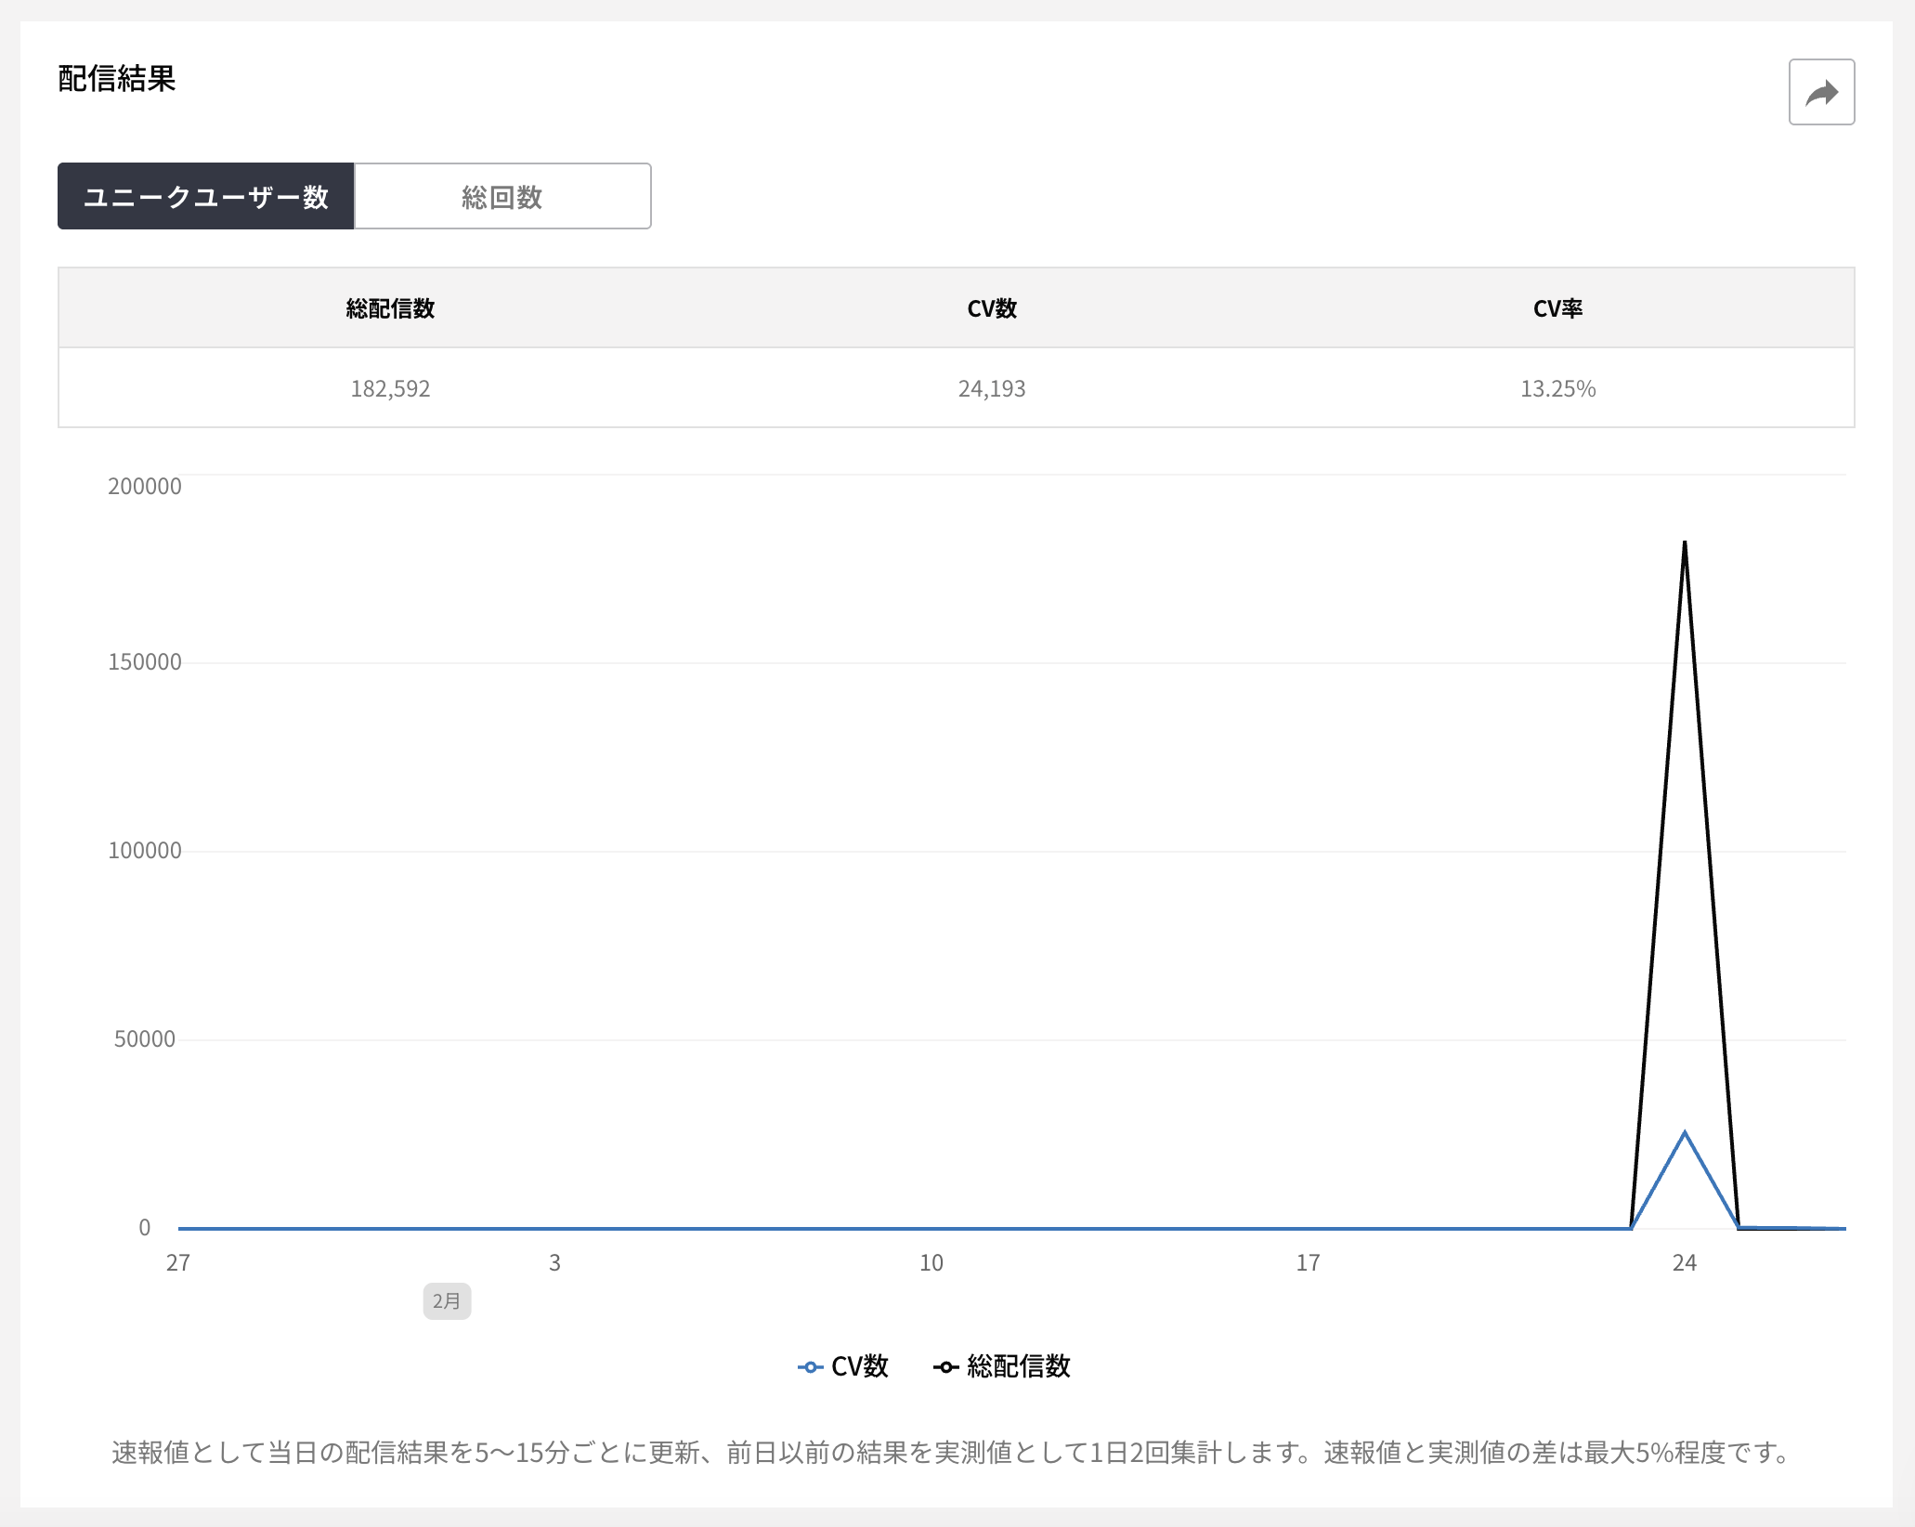The width and height of the screenshot is (1915, 1527).
Task: Click the total delivery value 182,592
Action: pyautogui.click(x=390, y=388)
